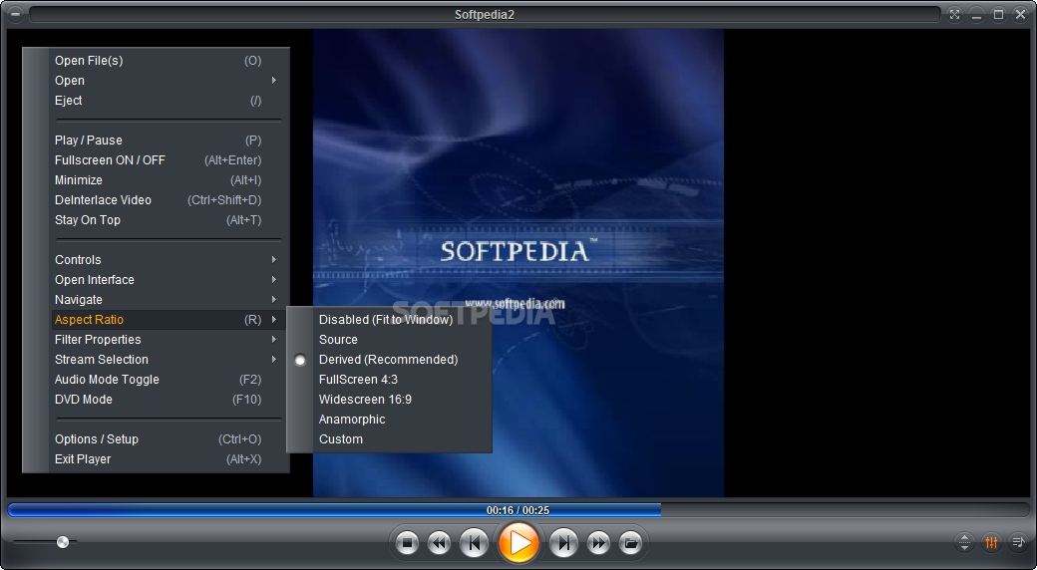Minimize the player window

coord(977,15)
